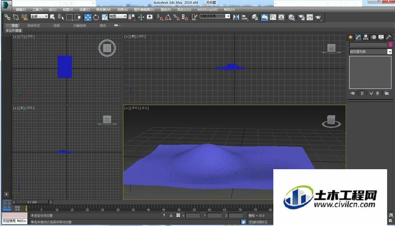
Task: Click the Rectangular Selection Region icon
Action: 69,17
